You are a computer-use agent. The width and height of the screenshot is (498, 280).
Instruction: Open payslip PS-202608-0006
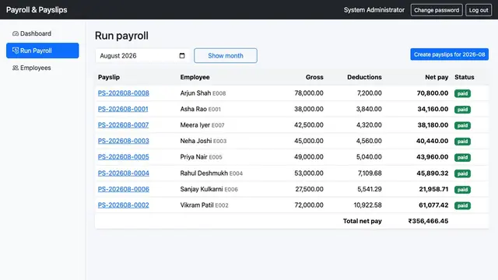(124, 189)
